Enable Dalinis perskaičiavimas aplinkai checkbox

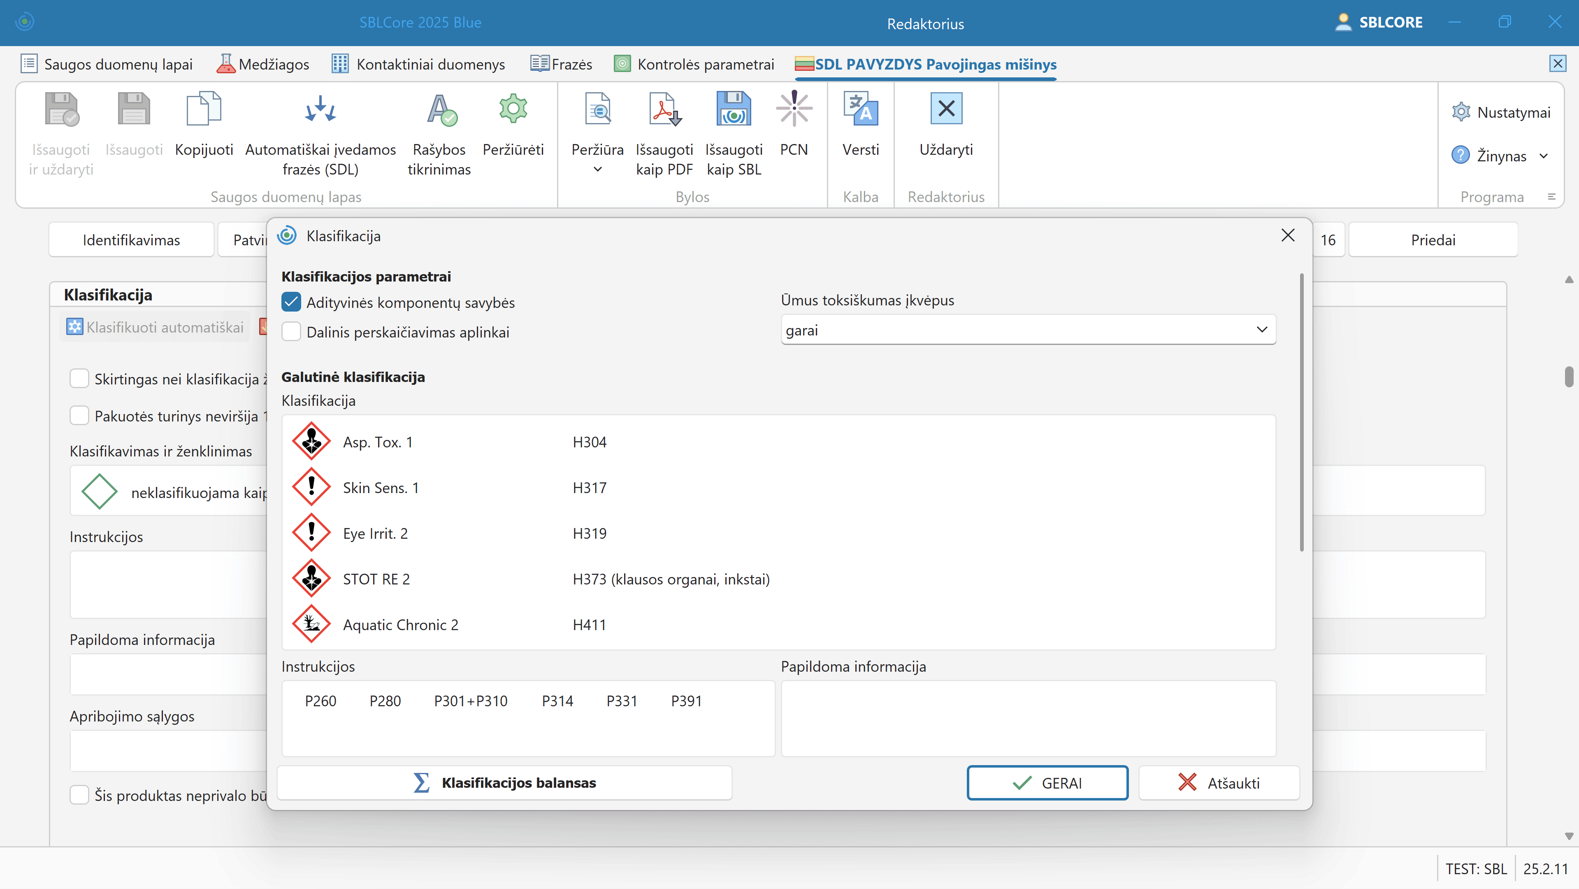pos(291,332)
